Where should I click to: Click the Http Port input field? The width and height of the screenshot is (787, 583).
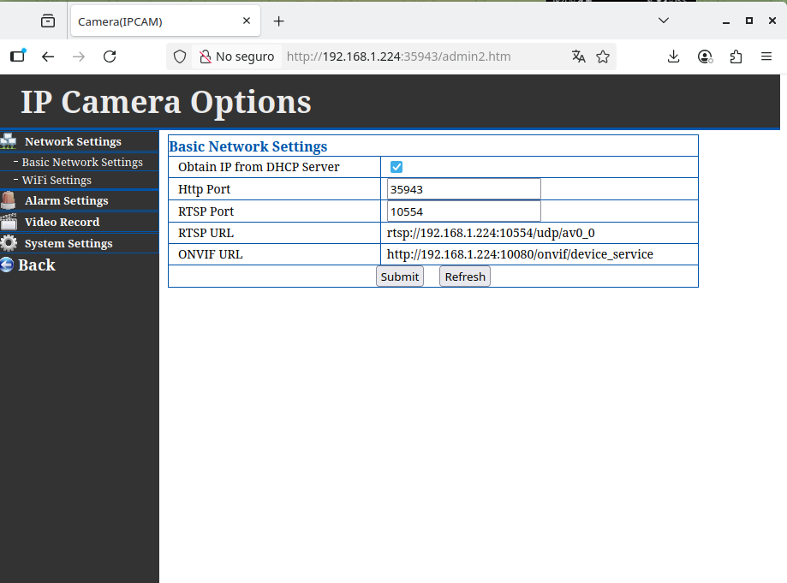463,189
